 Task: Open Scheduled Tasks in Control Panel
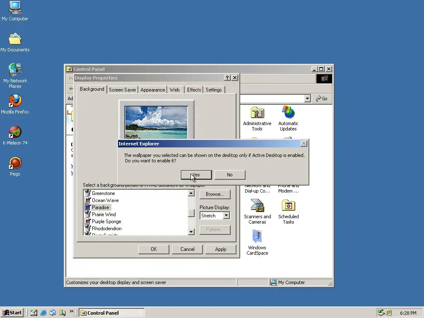[288, 212]
